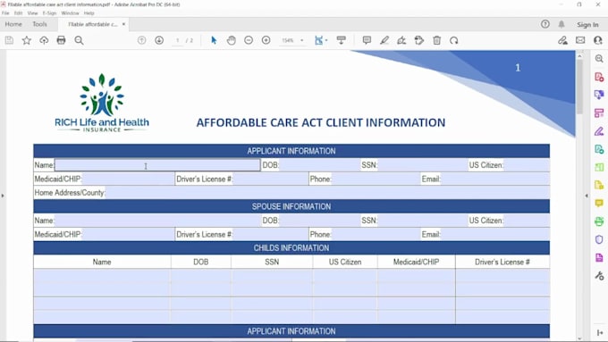This screenshot has height=342, width=608.
Task: Click the applicant Name field
Action: [x=157, y=165]
